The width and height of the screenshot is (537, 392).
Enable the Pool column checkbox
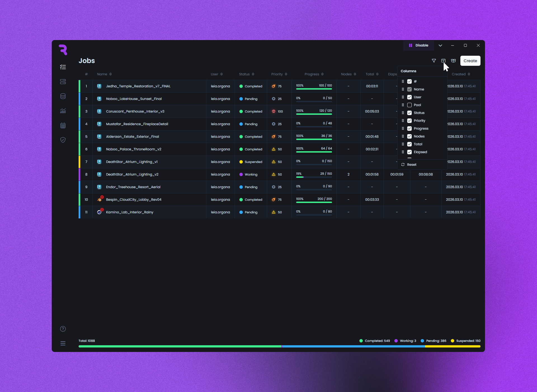pos(409,105)
